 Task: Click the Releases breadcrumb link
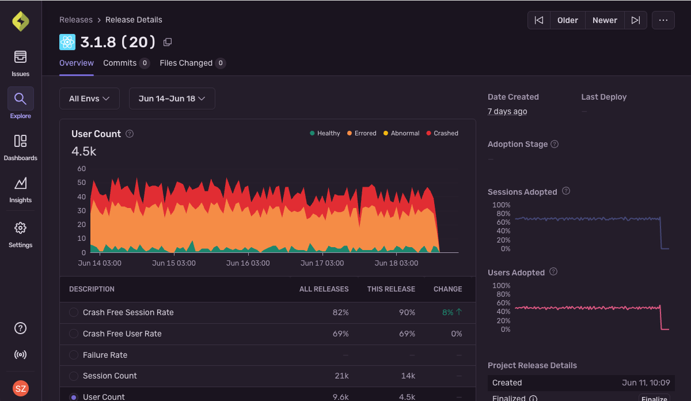click(x=75, y=20)
